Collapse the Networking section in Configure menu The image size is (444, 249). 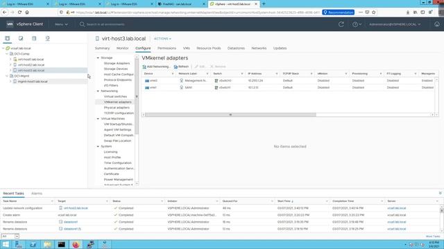tap(98, 91)
